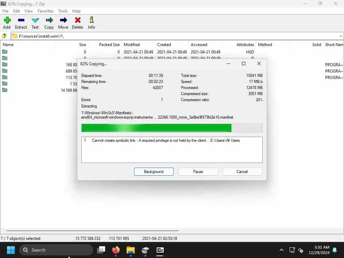Click the taskbar Search box

pos(56,250)
